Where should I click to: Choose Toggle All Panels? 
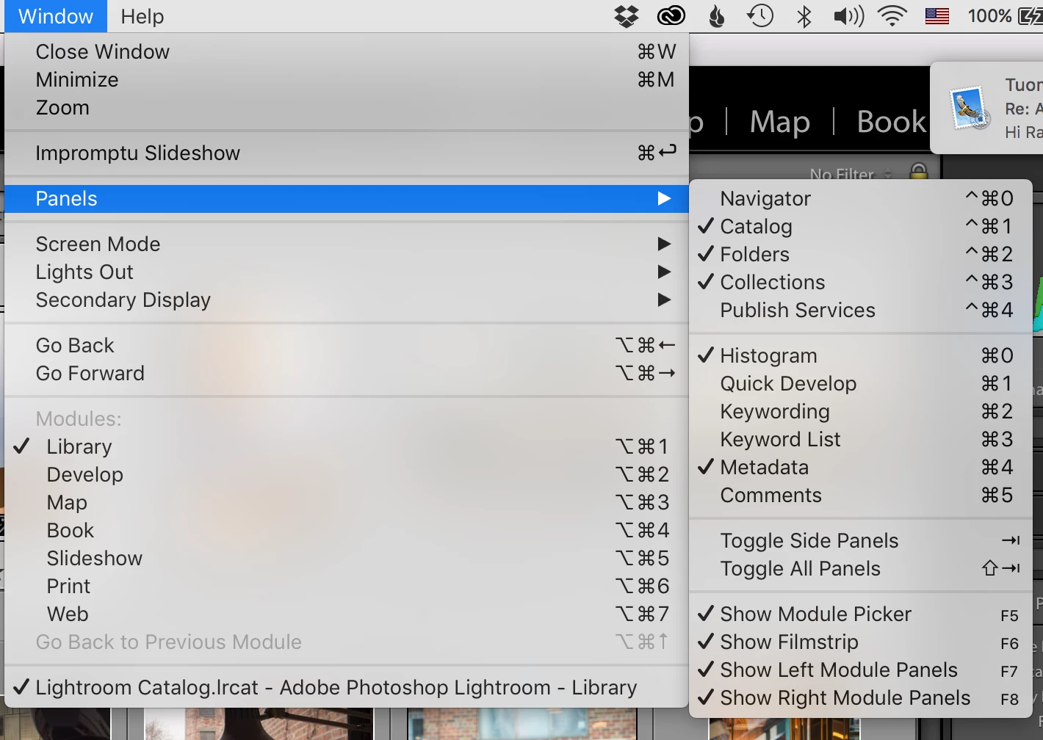(861, 568)
